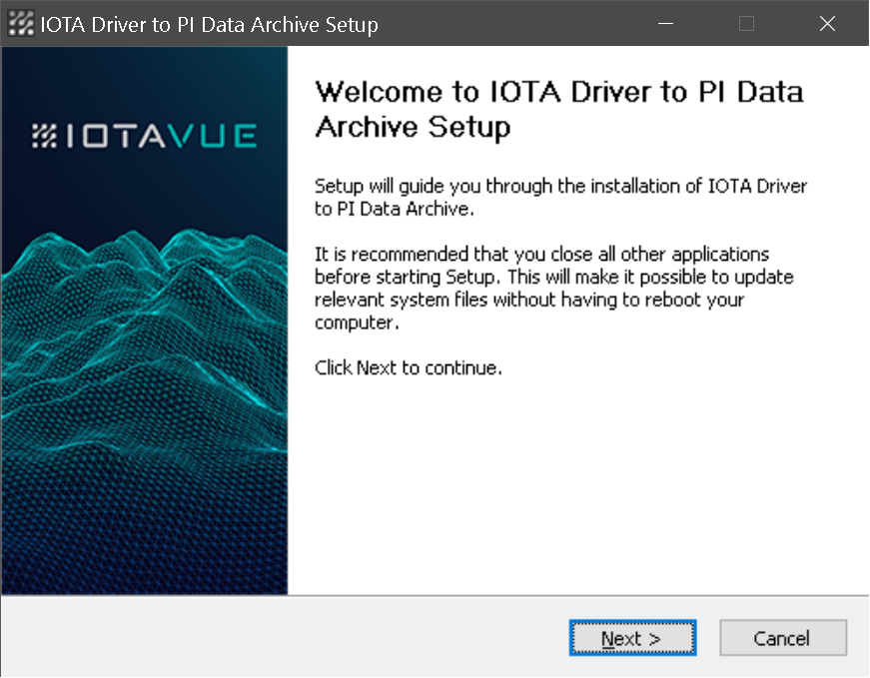Click the disabled maximize button
870x678 pixels.
tap(746, 24)
